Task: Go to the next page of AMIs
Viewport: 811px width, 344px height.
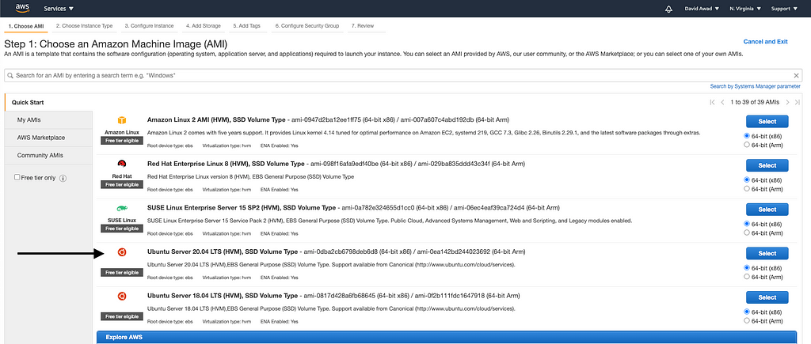Action: tap(788, 102)
